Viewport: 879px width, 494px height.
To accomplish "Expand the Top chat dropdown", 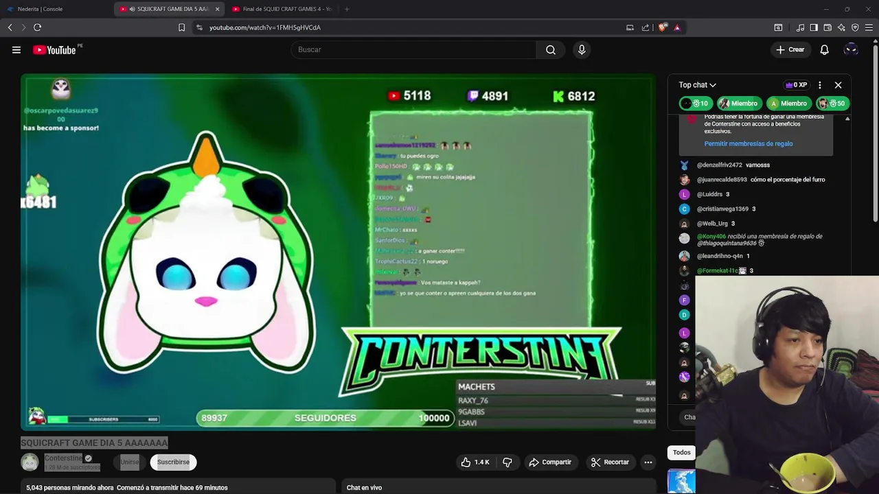I will [698, 85].
